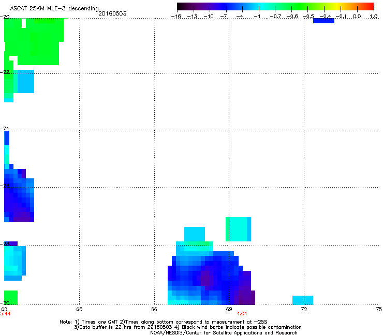The width and height of the screenshot is (383, 336).
Task: Click the cyan square above the -28 line near longitude 69
Action: [x=238, y=229]
